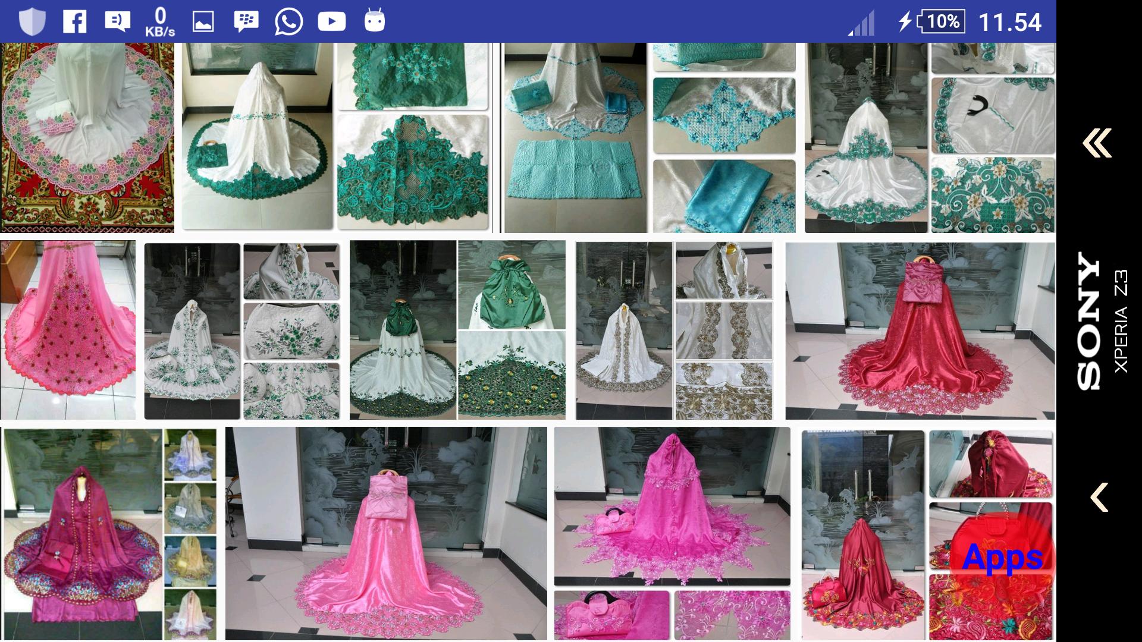
Task: Open the BBM notification icon
Action: pos(246,22)
